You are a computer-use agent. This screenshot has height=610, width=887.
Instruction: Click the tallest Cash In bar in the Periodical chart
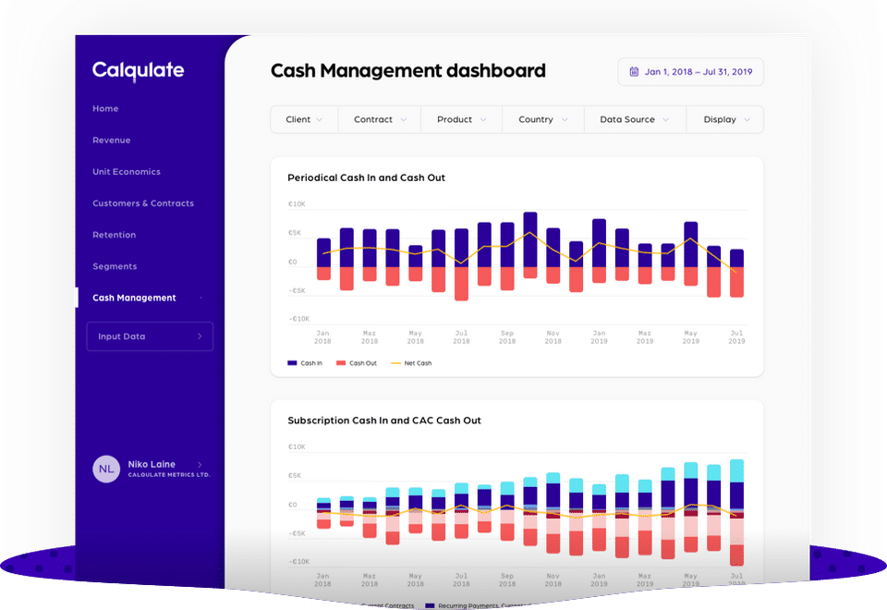point(530,239)
